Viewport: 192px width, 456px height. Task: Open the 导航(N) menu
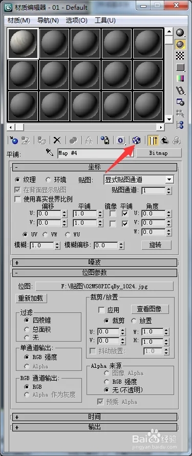[48, 21]
